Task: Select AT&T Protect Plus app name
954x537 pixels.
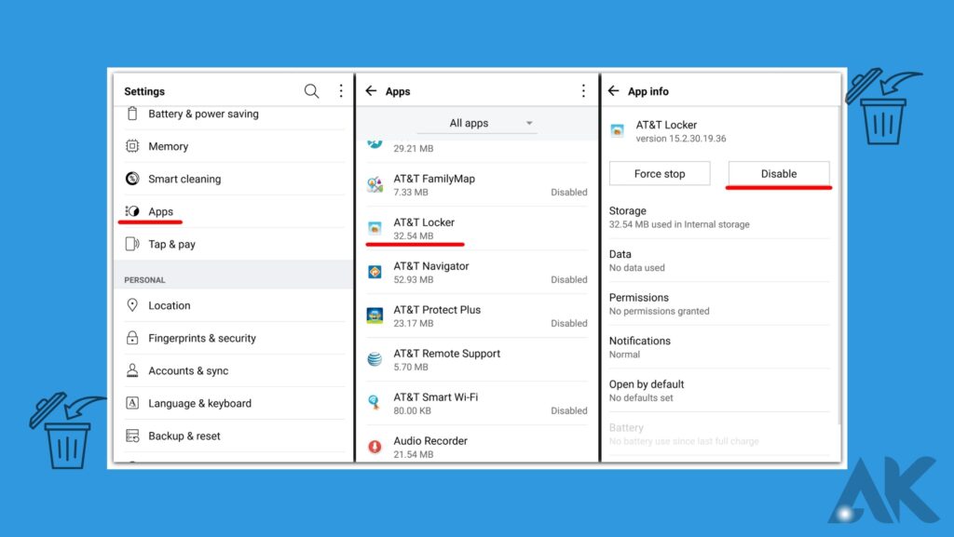Action: tap(437, 310)
